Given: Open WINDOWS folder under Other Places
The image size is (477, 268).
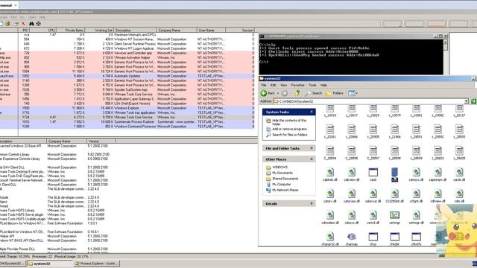Looking at the screenshot, I should coord(279,167).
